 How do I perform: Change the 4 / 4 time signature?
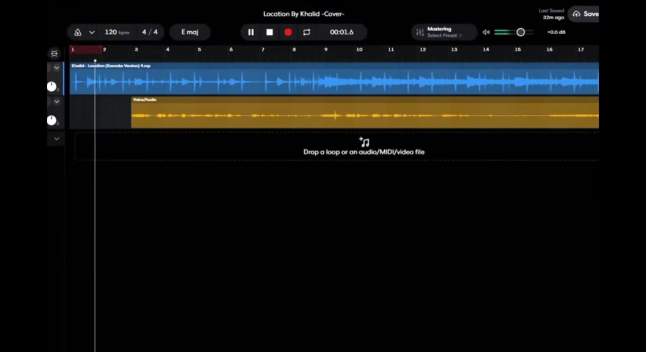point(150,32)
